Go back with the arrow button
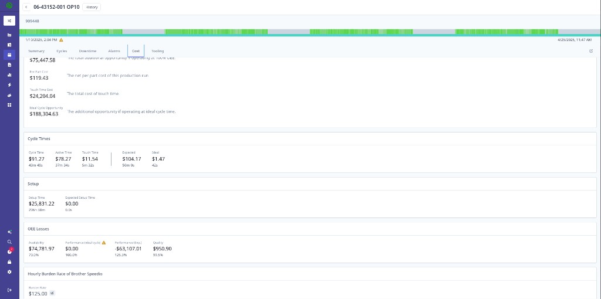 [x=26, y=7]
